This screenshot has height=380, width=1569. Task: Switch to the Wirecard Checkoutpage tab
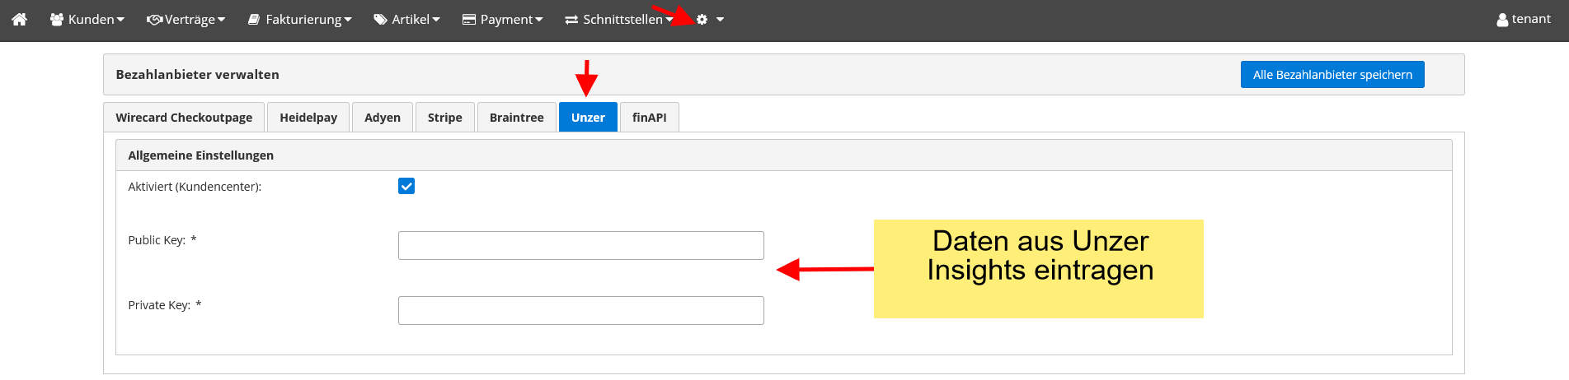(184, 118)
